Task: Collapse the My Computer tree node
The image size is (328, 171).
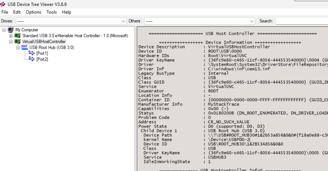Action: [x=4, y=30]
